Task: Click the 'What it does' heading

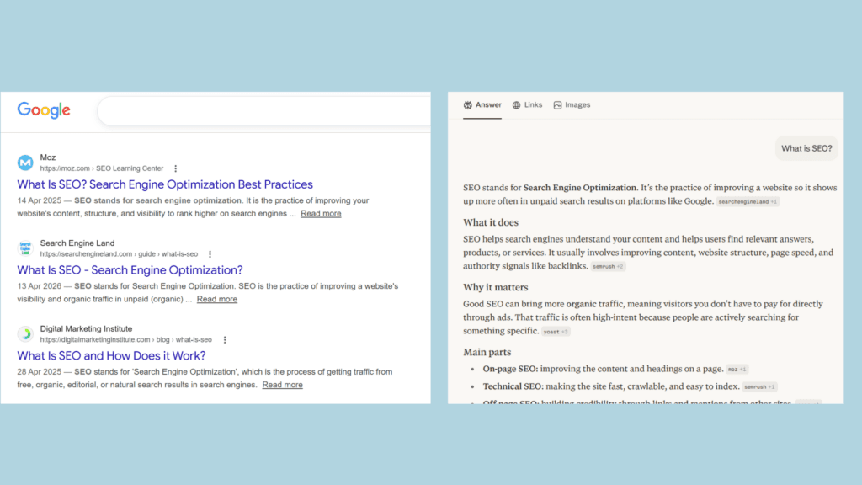Action: click(491, 222)
